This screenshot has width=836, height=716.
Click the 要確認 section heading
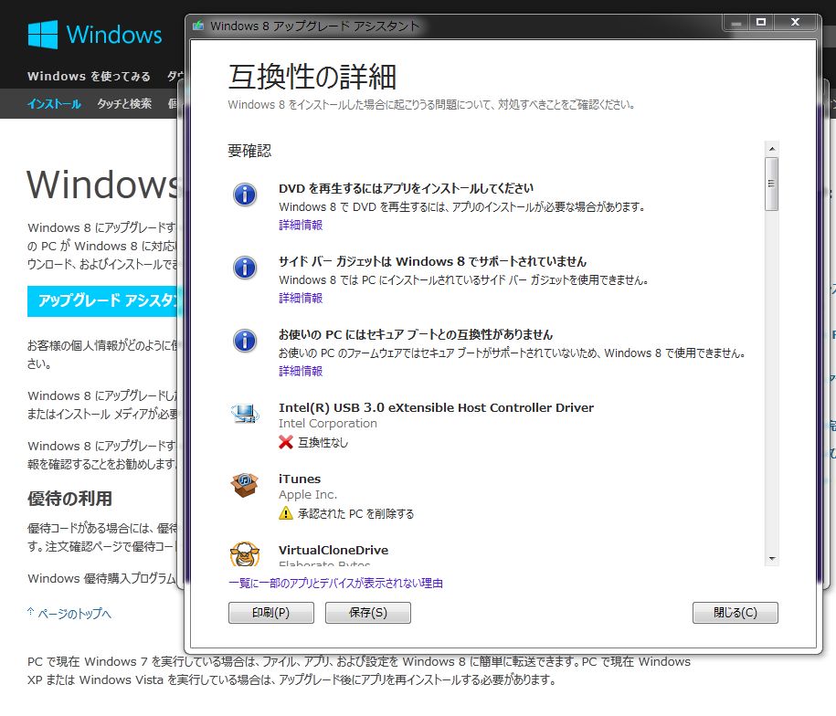(249, 151)
